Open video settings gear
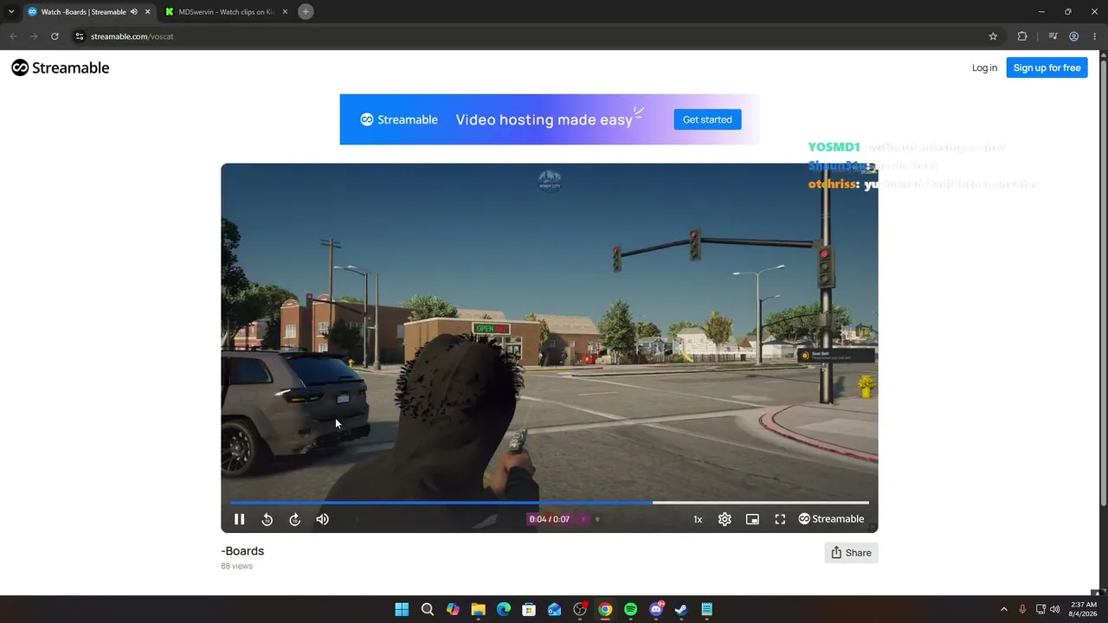This screenshot has width=1108, height=623. click(x=725, y=519)
